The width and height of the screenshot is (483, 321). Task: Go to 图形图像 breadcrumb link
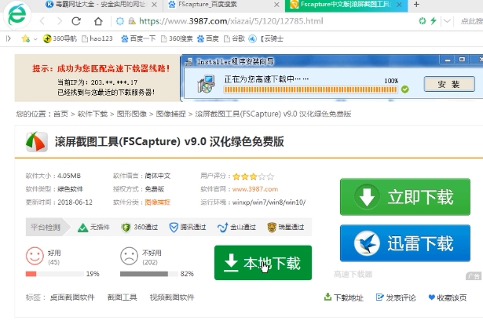point(131,114)
